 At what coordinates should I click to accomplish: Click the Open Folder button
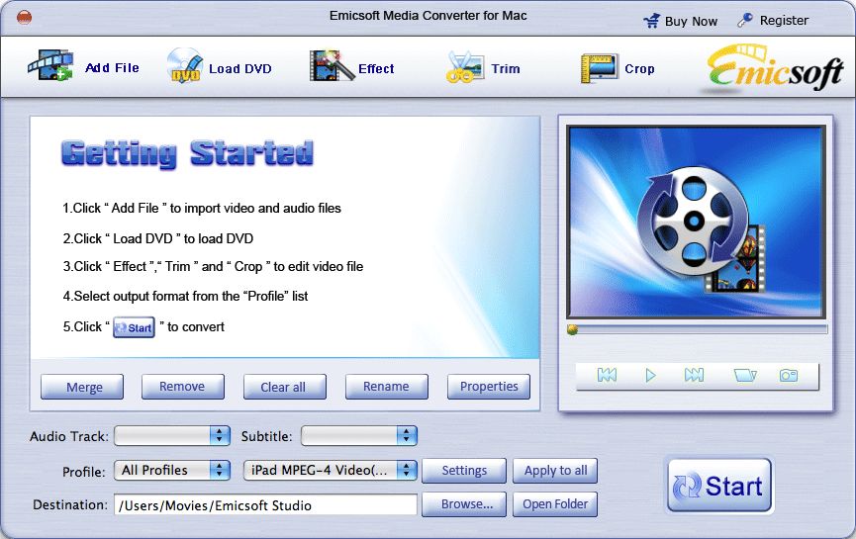[x=555, y=504]
